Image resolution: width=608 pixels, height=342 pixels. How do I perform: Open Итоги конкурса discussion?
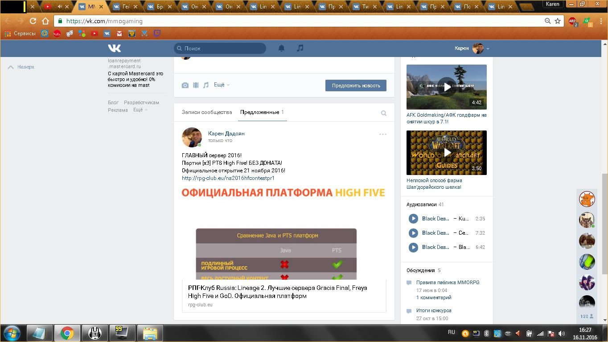pyautogui.click(x=434, y=310)
